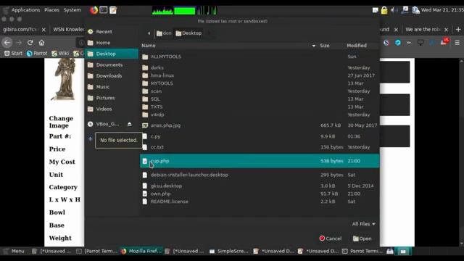Cancel the file upload dialog
This screenshot has height=261, width=464.
pyautogui.click(x=331, y=239)
